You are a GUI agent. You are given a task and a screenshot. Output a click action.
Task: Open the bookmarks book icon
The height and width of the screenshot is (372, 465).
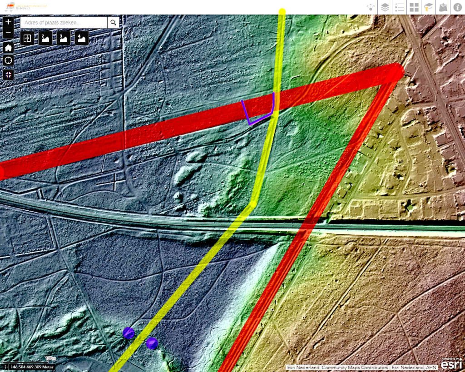428,7
